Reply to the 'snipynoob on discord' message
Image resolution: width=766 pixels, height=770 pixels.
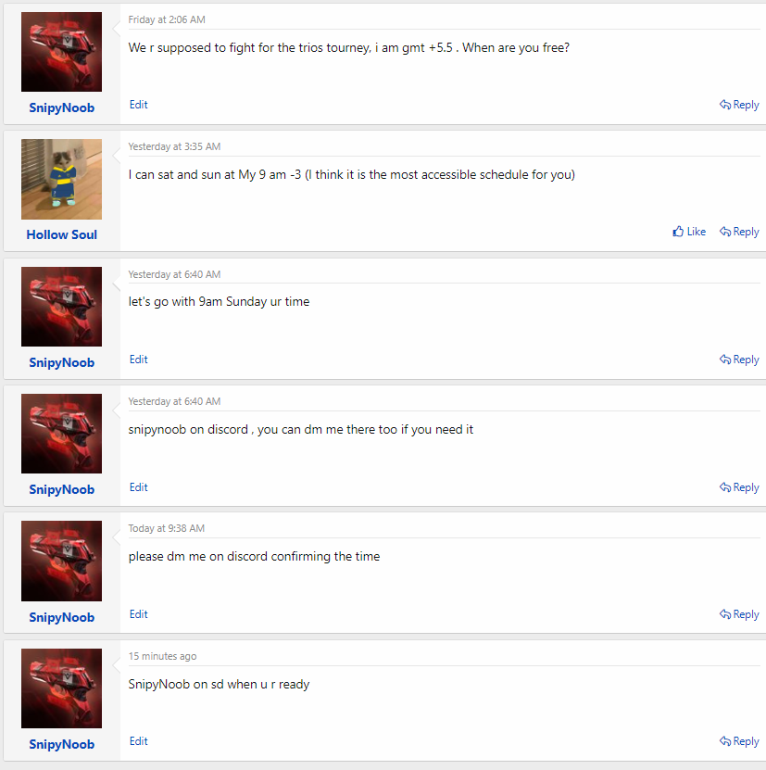(x=739, y=487)
